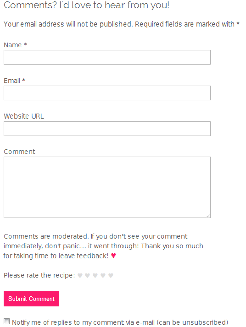Click inside the Website URL field

coord(107,129)
